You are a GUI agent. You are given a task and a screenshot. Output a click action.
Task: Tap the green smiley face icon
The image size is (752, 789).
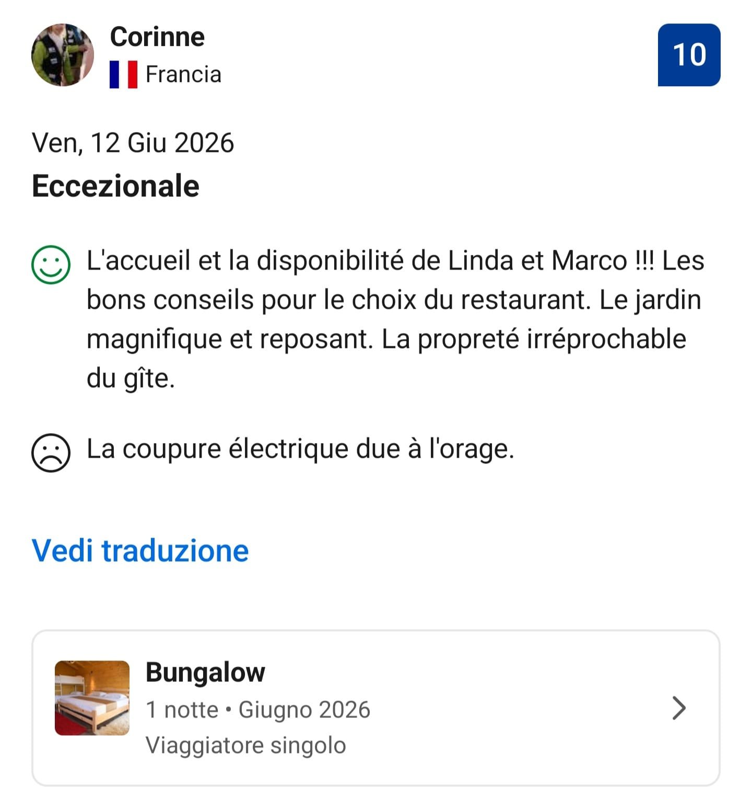pyautogui.click(x=51, y=264)
